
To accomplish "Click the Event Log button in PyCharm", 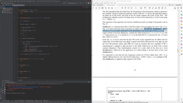I will (x=87, y=101).
